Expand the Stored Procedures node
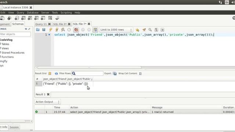235x132 pixels. click(13, 53)
